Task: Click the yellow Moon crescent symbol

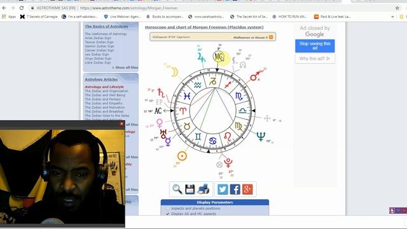Action: (174, 72)
